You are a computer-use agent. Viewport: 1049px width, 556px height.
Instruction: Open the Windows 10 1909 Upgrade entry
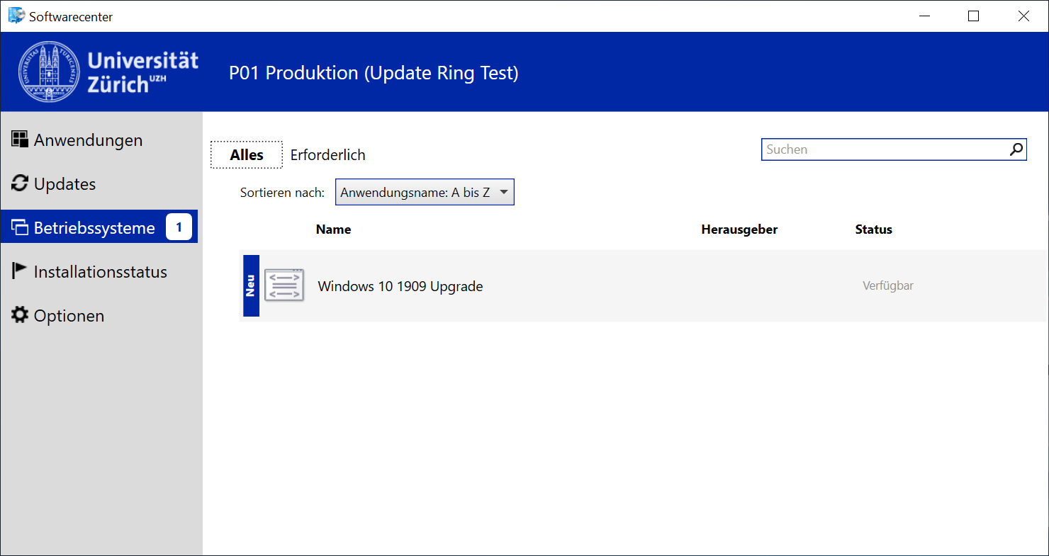644,285
